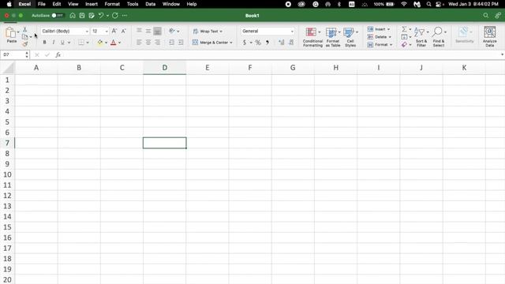This screenshot has height=284, width=505.
Task: Open the Tools menu
Action: 133,4
